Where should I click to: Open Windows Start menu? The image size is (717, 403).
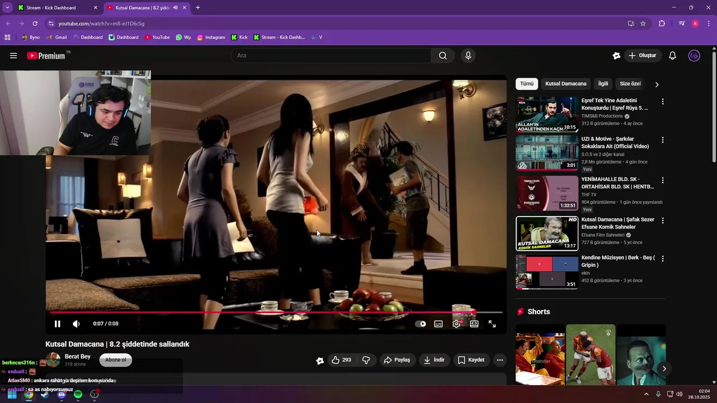point(12,395)
